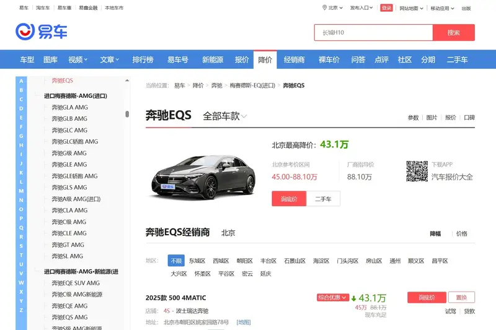This screenshot has height=330, width=496.
Task: Click the 置换 button
Action: point(461,297)
